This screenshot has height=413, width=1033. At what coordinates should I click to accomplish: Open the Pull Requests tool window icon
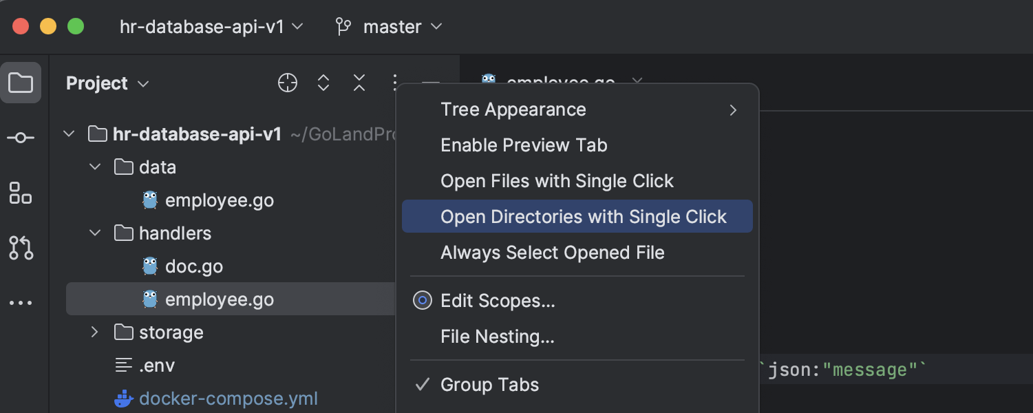[x=21, y=248]
